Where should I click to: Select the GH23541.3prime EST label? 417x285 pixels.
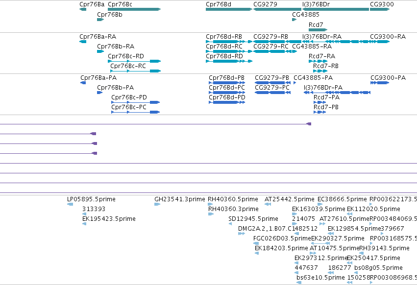180,199
